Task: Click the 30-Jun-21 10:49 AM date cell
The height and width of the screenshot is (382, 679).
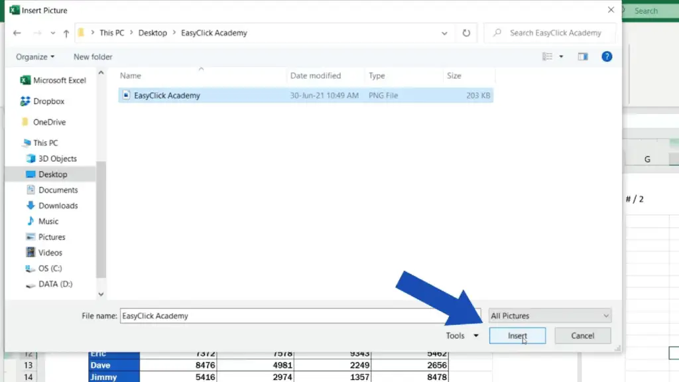Action: point(324,95)
